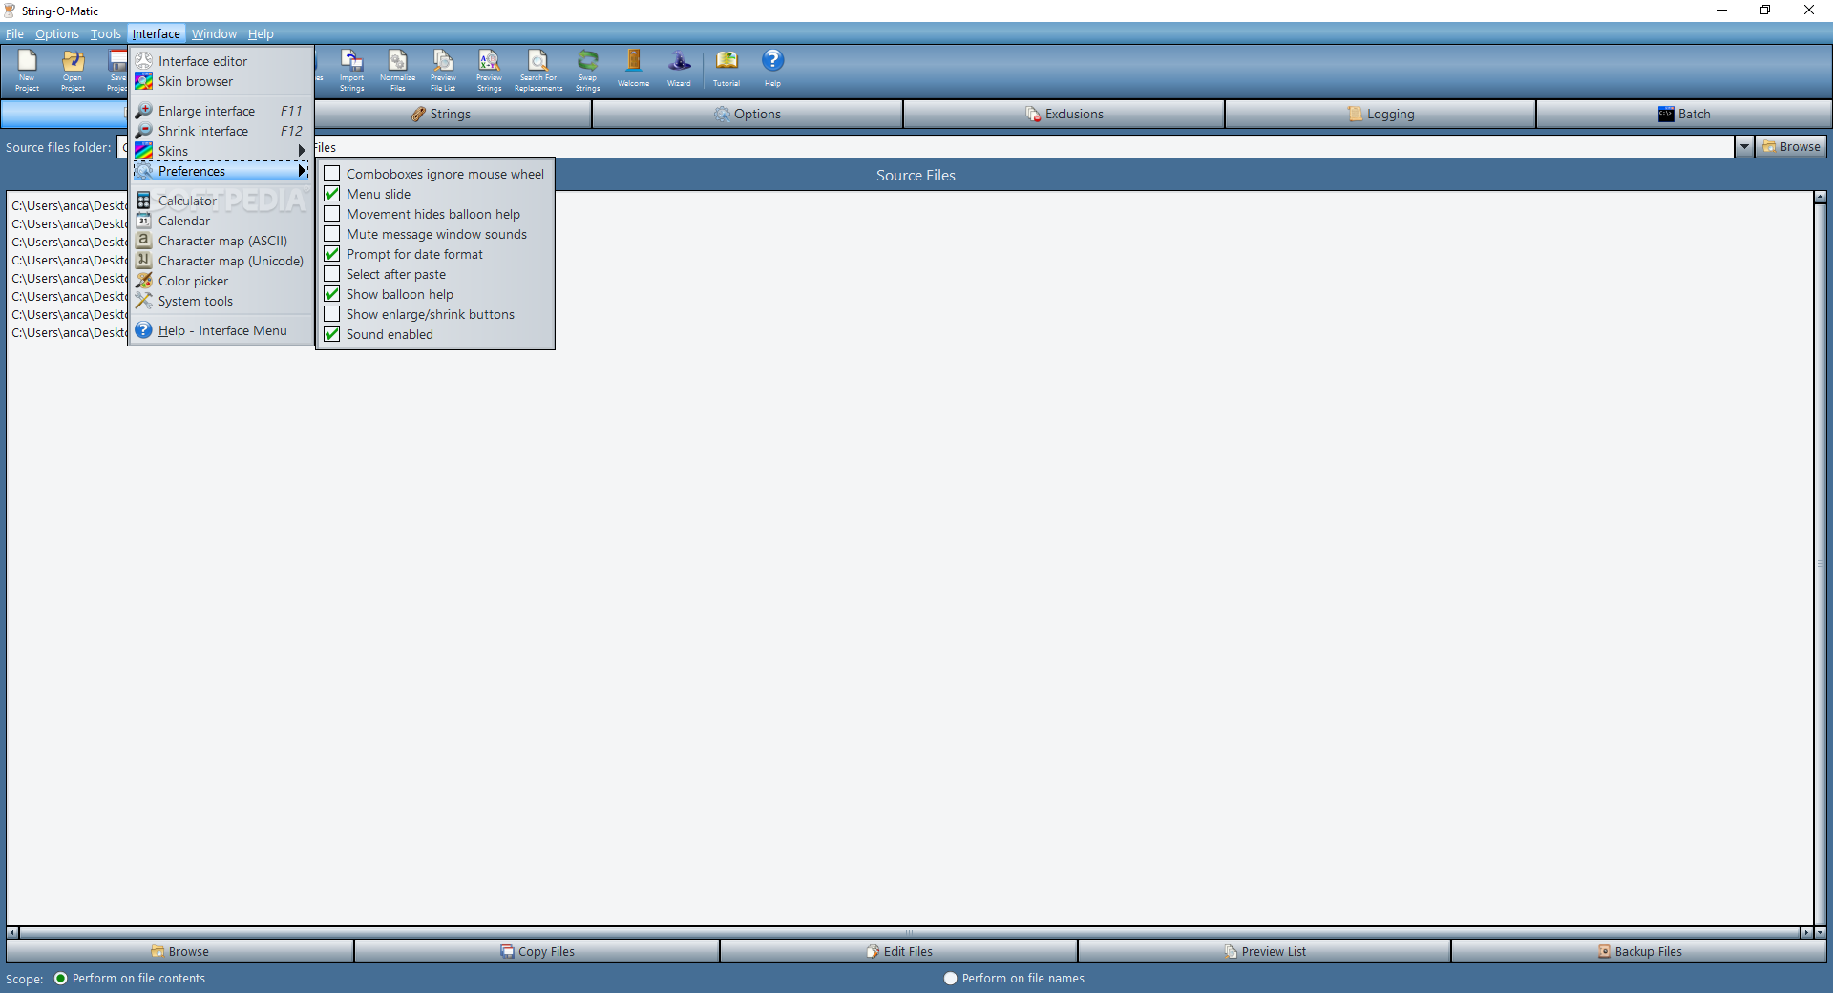
Task: Open the Window menu
Action: (214, 33)
